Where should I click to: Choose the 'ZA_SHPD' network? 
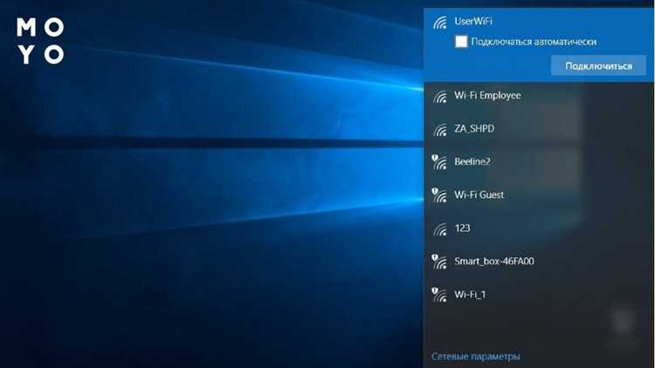coord(539,128)
